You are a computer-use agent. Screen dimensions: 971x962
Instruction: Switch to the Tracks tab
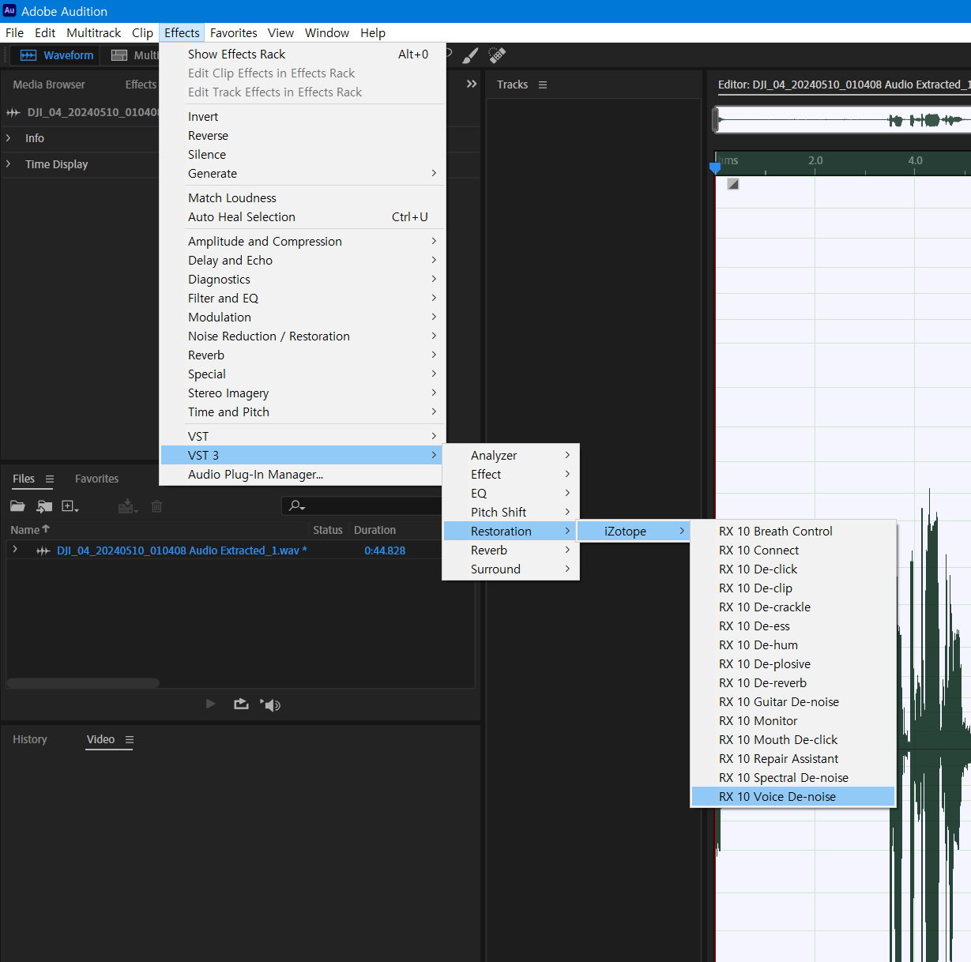(512, 85)
